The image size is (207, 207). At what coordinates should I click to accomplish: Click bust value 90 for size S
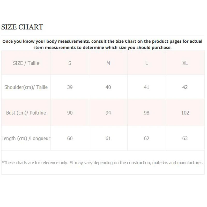coord(70,113)
